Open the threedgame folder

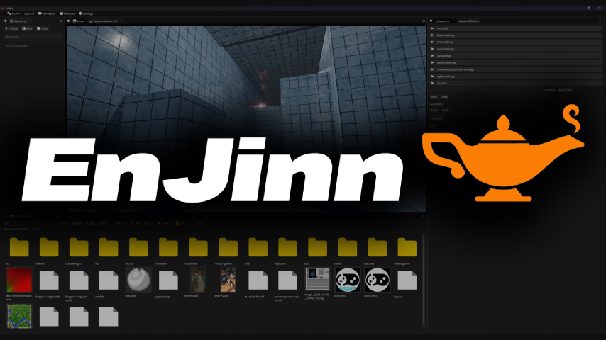pyautogui.click(x=407, y=247)
